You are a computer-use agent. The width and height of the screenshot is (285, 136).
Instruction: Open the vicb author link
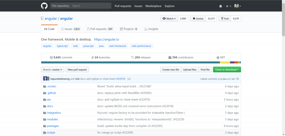[x=77, y=79]
